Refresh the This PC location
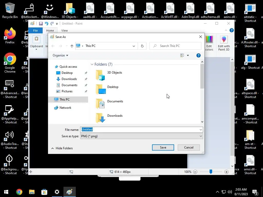263x197 pixels. pos(142,46)
